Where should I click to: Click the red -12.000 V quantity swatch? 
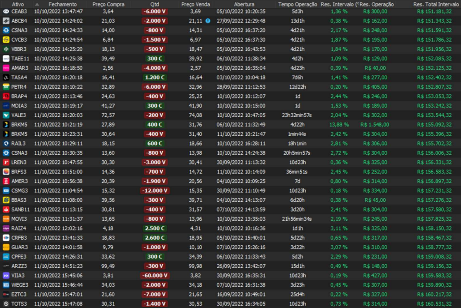coord(155,190)
